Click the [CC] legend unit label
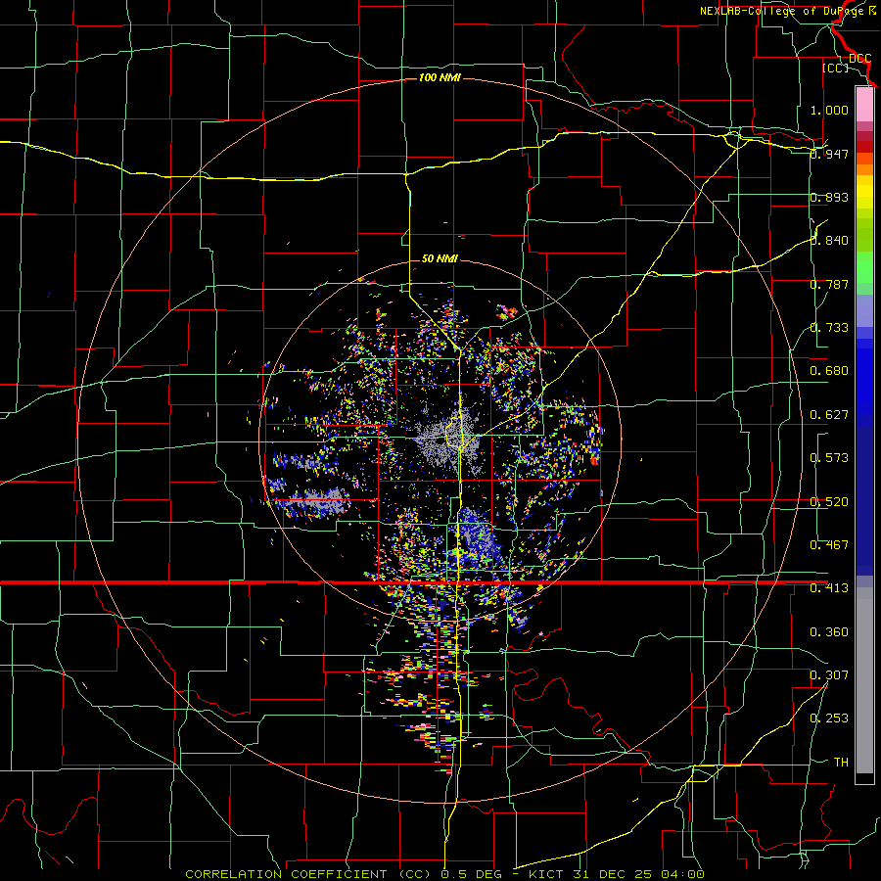Screen dimensions: 881x881 (836, 68)
